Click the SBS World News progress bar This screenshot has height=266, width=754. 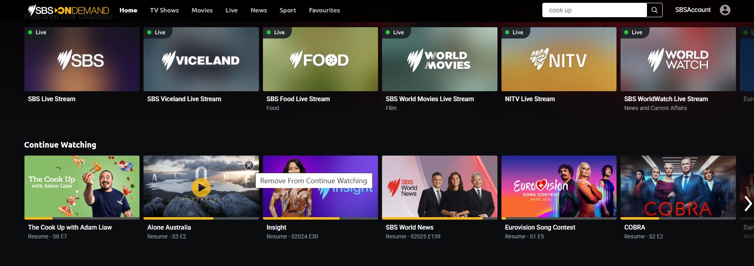click(x=440, y=218)
